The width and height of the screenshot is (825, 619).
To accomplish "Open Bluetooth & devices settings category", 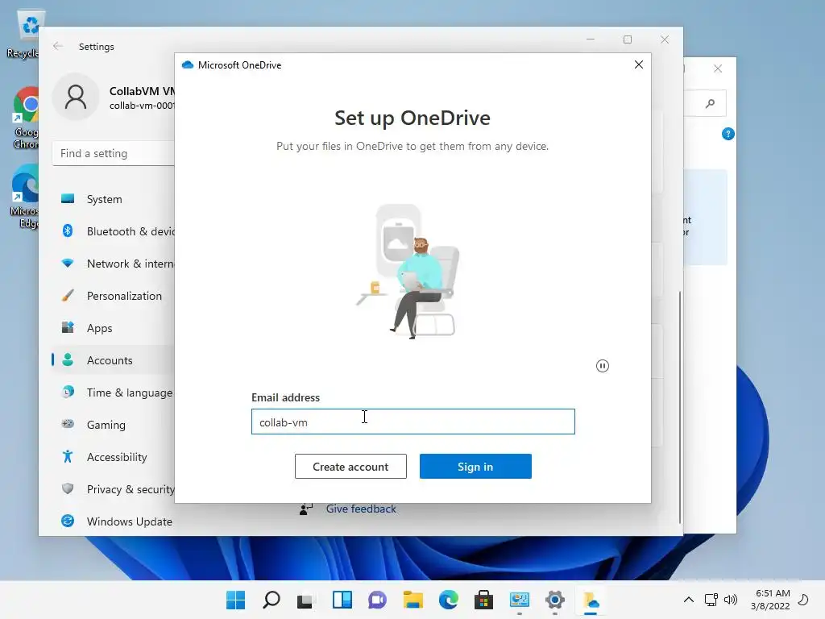I will [x=113, y=231].
